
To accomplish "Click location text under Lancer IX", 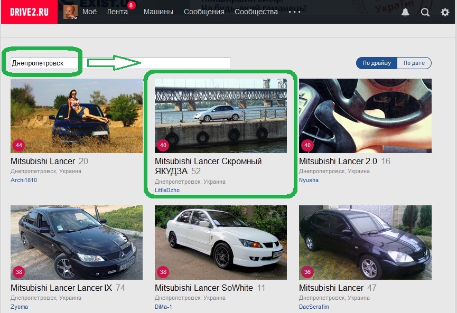I will coord(46,298).
